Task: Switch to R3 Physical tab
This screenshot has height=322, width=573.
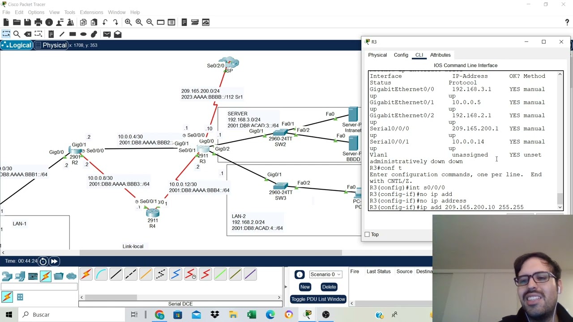Action: click(x=377, y=55)
